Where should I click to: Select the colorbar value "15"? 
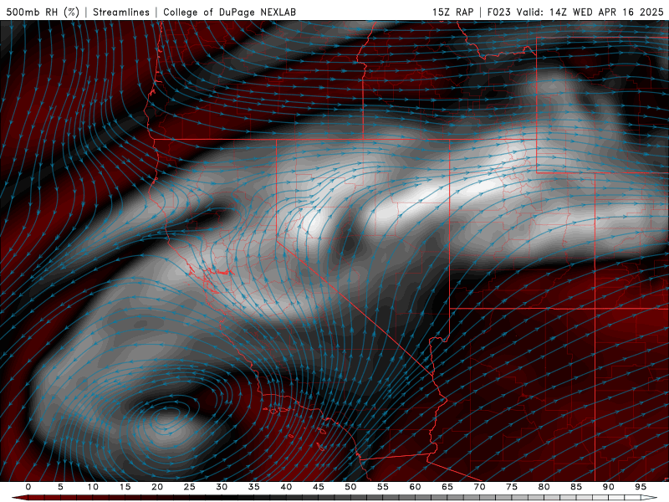coord(125,487)
